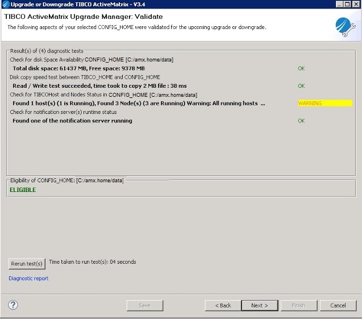The height and width of the screenshot is (319, 362).
Task: Click the TIBCO title bar app icon
Action: point(5,4)
